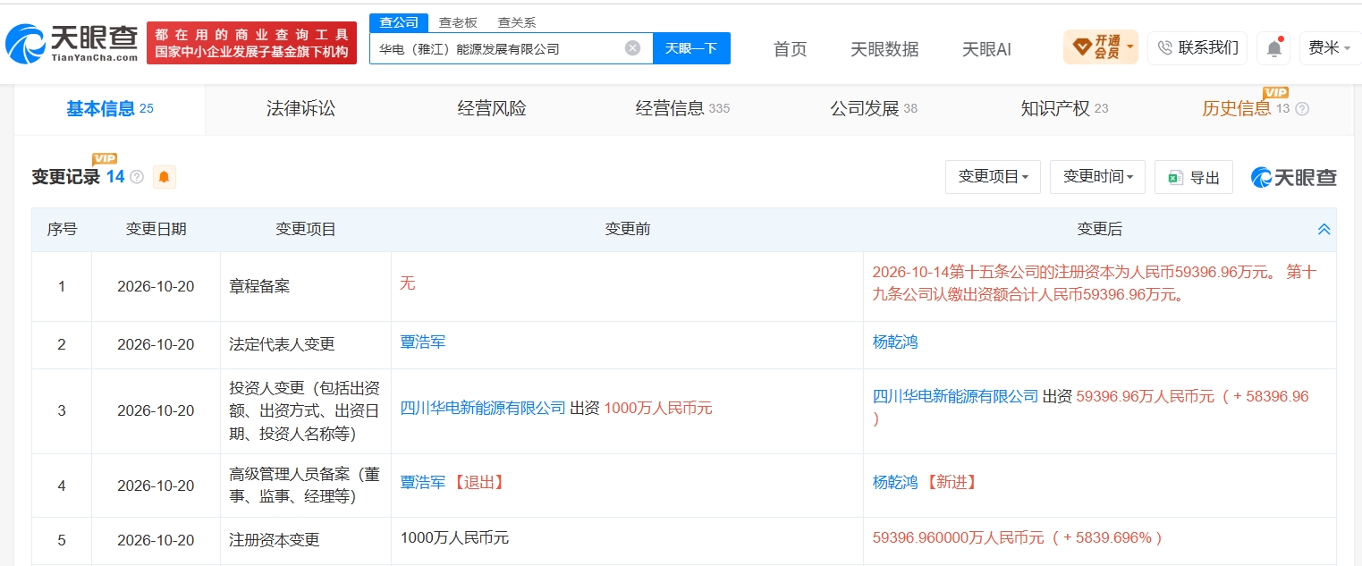Open 天眼AI in the top navigation

[x=986, y=49]
